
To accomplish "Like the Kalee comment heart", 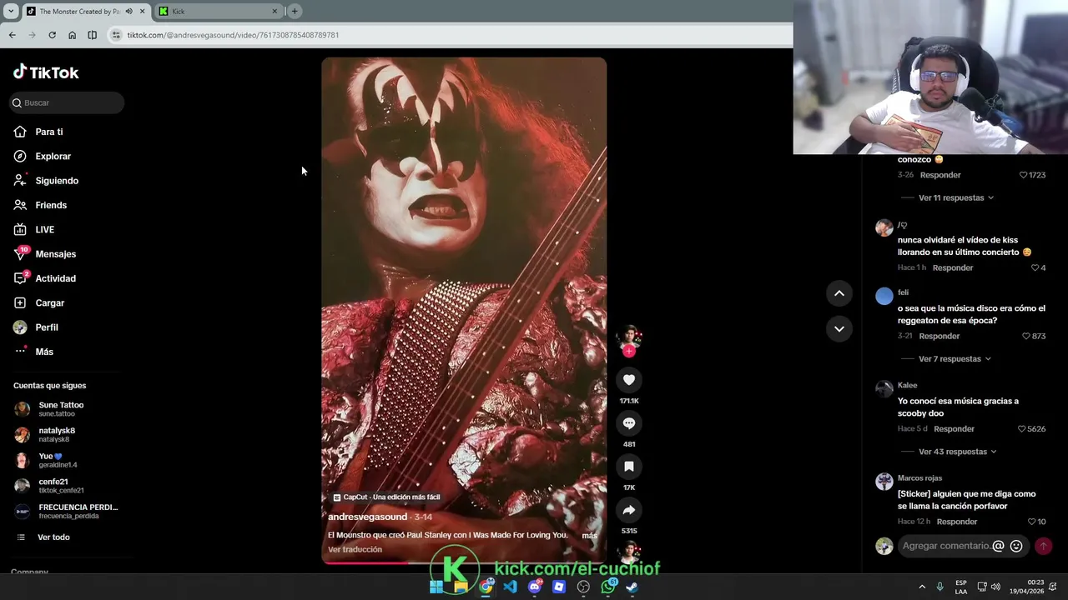I will 1021,429.
